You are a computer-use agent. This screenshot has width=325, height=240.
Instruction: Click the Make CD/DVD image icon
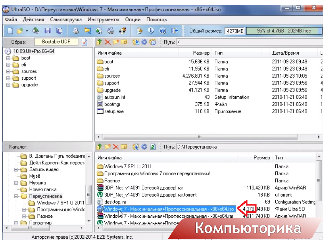point(76,31)
